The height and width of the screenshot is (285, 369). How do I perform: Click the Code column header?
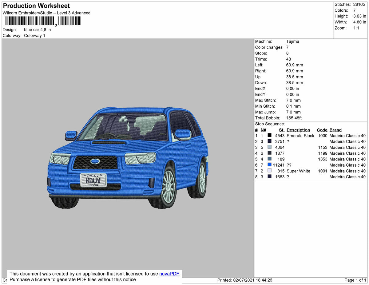322,130
